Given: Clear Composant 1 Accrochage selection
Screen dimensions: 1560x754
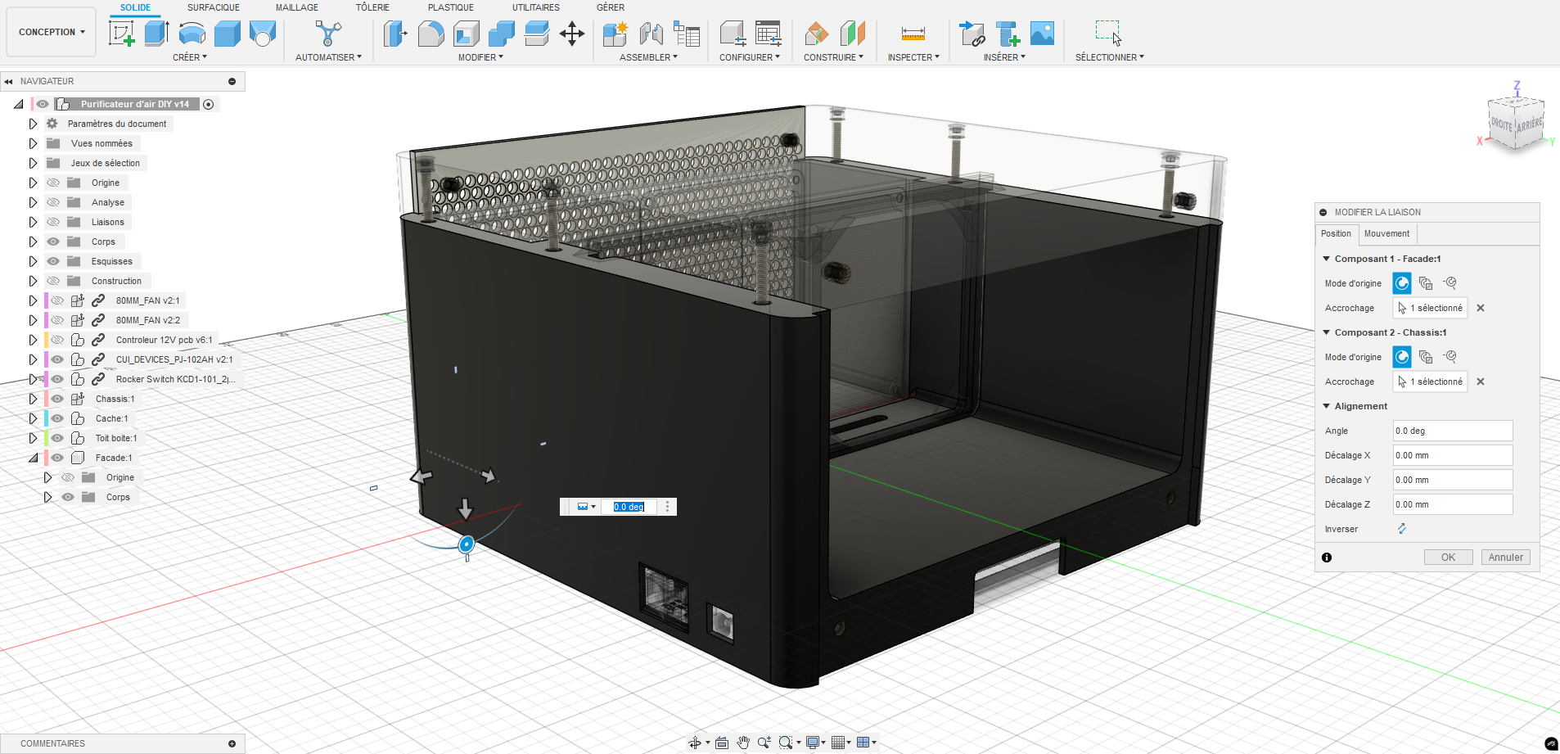Looking at the screenshot, I should [1481, 308].
